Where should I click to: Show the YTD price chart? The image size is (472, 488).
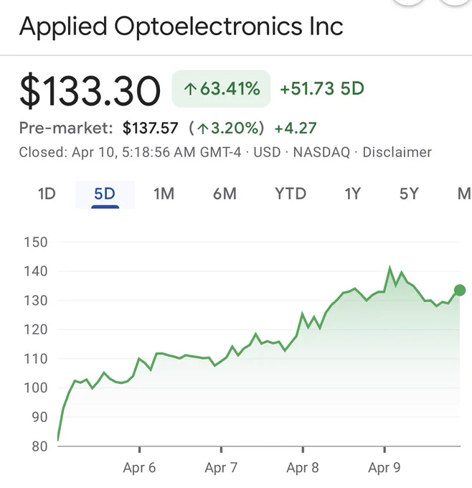[291, 194]
